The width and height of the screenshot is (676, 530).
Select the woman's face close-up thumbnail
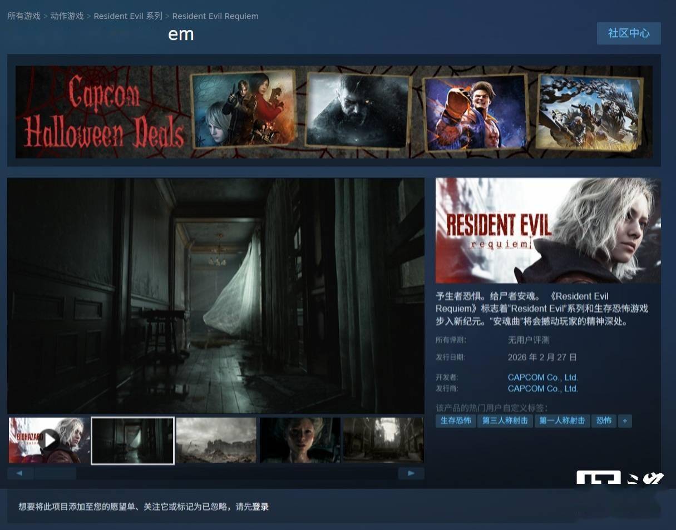click(x=300, y=440)
